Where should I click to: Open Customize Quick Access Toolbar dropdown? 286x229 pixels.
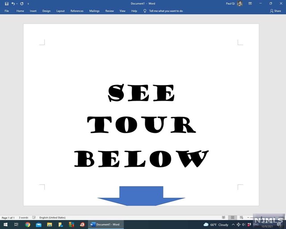click(28, 4)
